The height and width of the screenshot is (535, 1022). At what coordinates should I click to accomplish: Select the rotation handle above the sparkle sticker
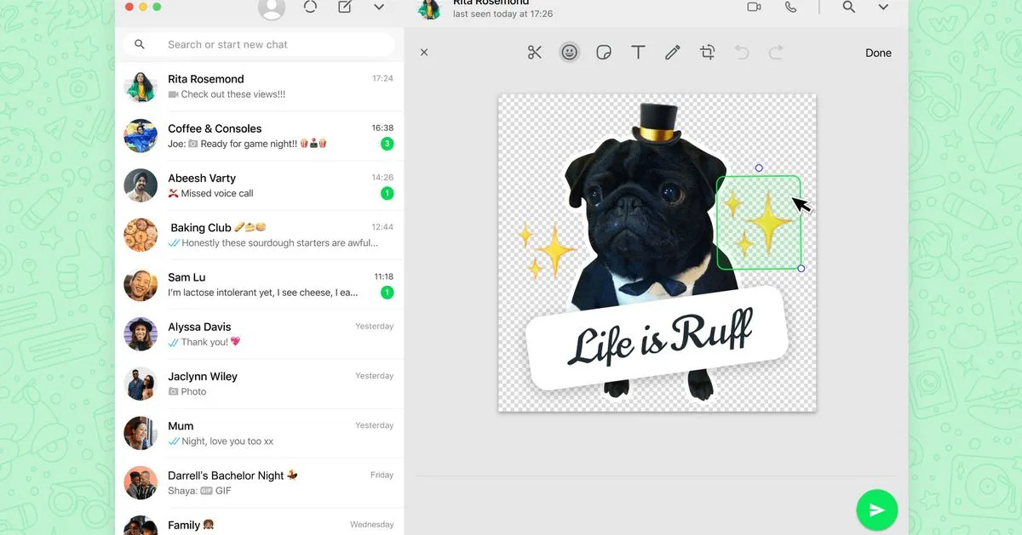coord(759,168)
